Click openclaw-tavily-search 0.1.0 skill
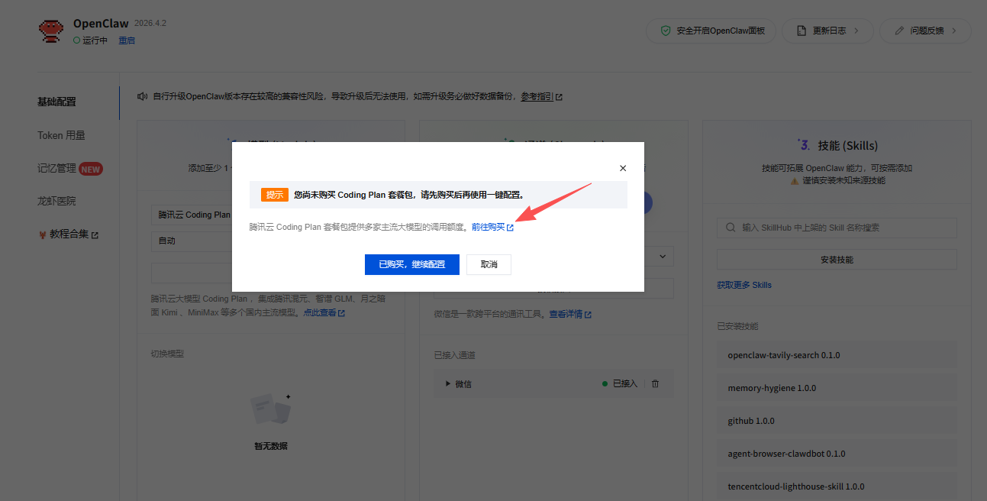Image resolution: width=987 pixels, height=501 pixels. click(837, 355)
